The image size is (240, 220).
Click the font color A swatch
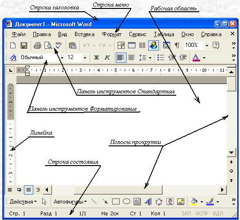pyautogui.click(x=196, y=58)
